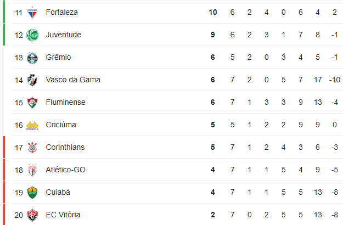Select the Grêmio team name
This screenshot has width=343, height=225.
[x=58, y=57]
